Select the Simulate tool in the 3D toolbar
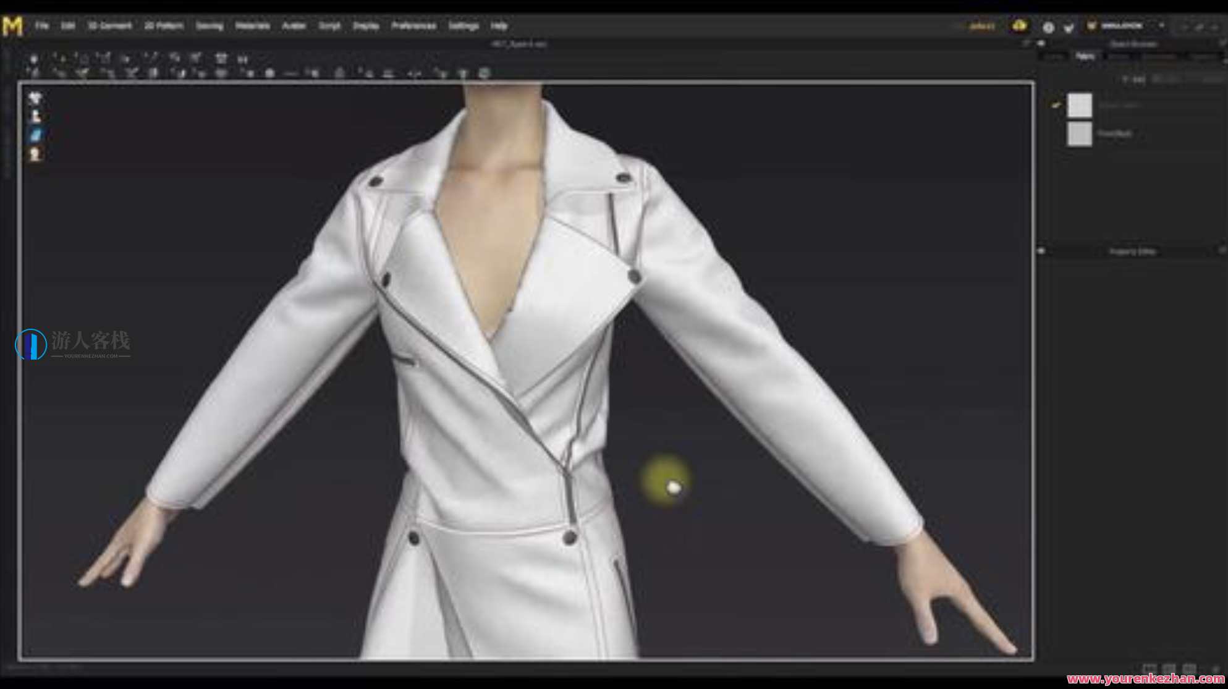This screenshot has height=689, width=1228. (35, 59)
